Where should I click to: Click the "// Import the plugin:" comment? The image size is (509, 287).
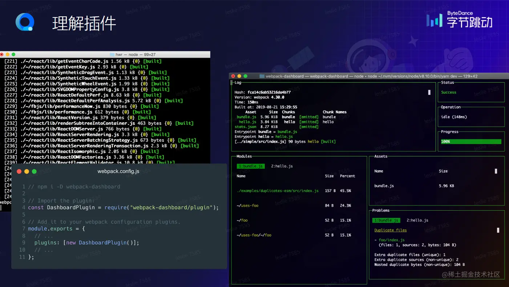[x=61, y=201]
